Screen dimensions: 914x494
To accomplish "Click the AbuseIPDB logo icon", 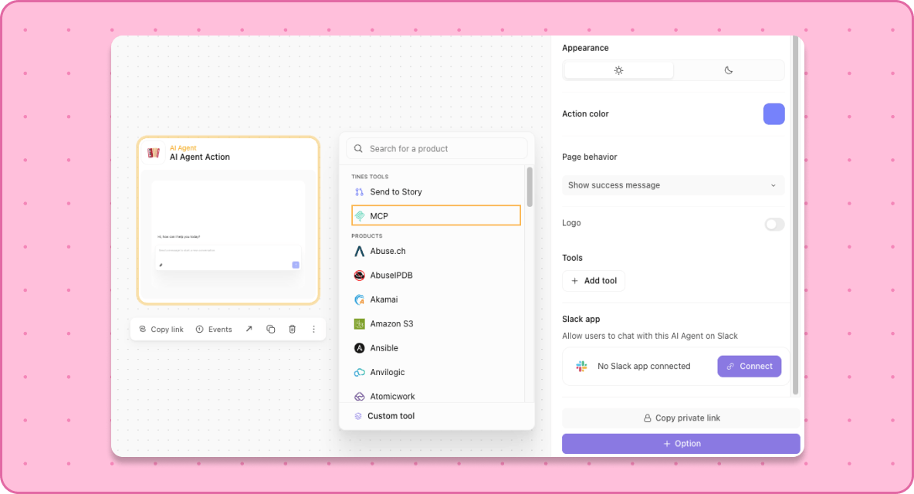I will (359, 276).
